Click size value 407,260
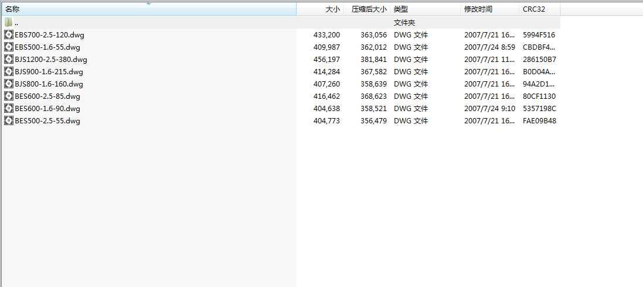 pos(326,84)
